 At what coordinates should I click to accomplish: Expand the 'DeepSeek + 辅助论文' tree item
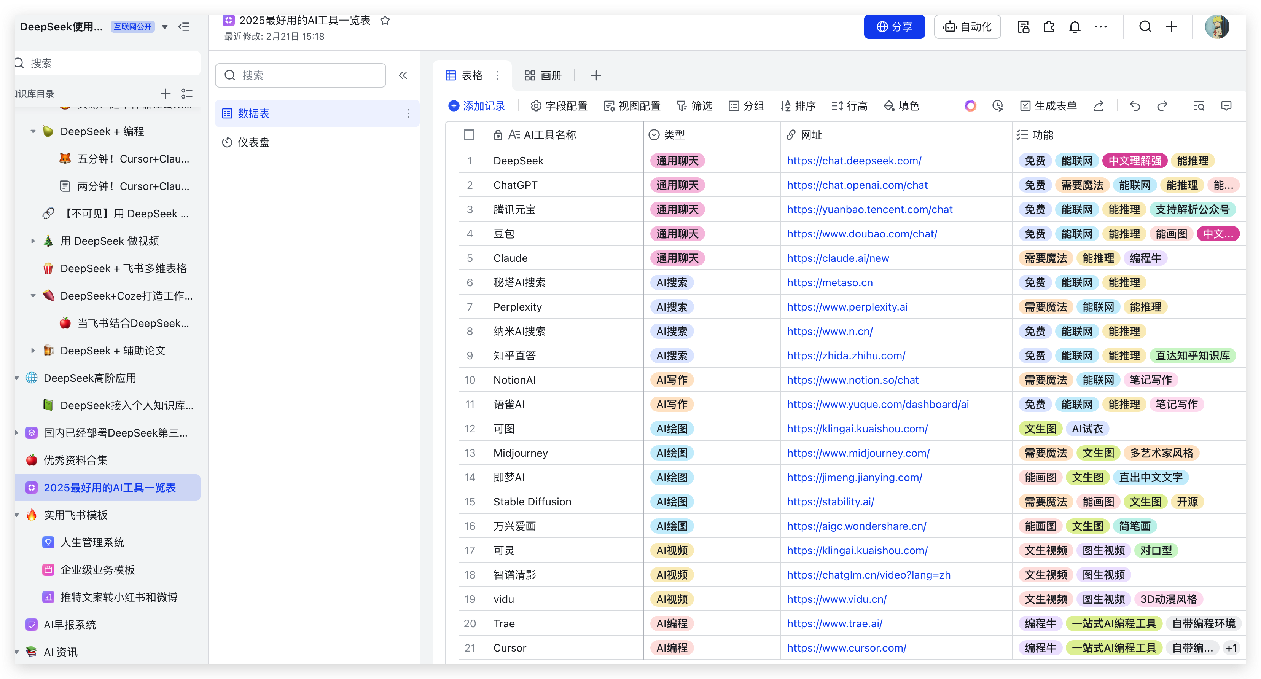[33, 351]
